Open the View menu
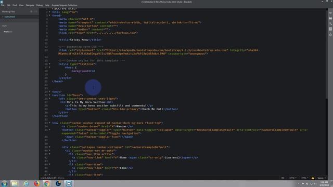This screenshot has width=333, height=187. pos(21,5)
